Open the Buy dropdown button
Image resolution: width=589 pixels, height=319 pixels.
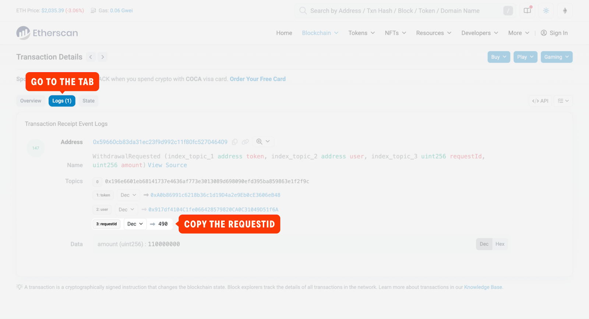click(498, 57)
